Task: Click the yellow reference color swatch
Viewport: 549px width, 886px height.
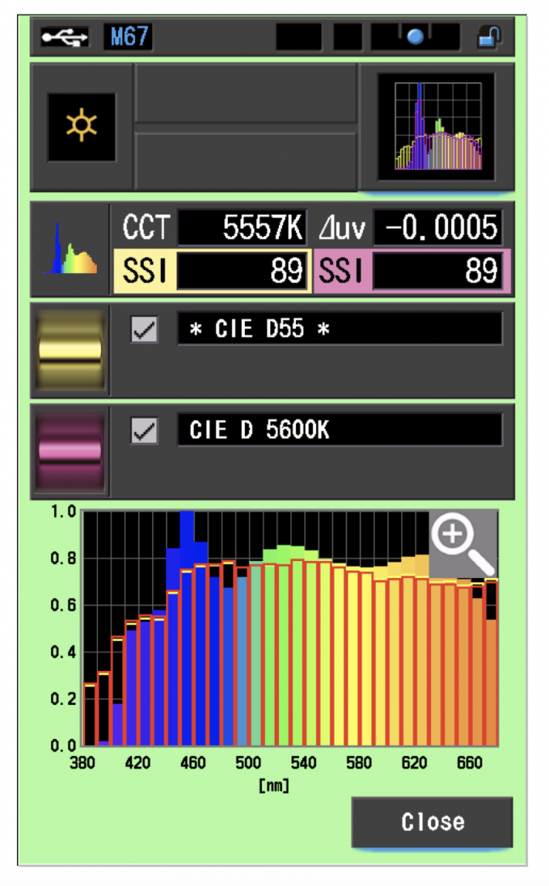Action: [x=70, y=350]
